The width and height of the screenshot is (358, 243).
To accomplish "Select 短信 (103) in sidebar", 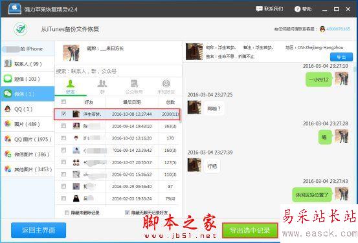I will (28, 79).
